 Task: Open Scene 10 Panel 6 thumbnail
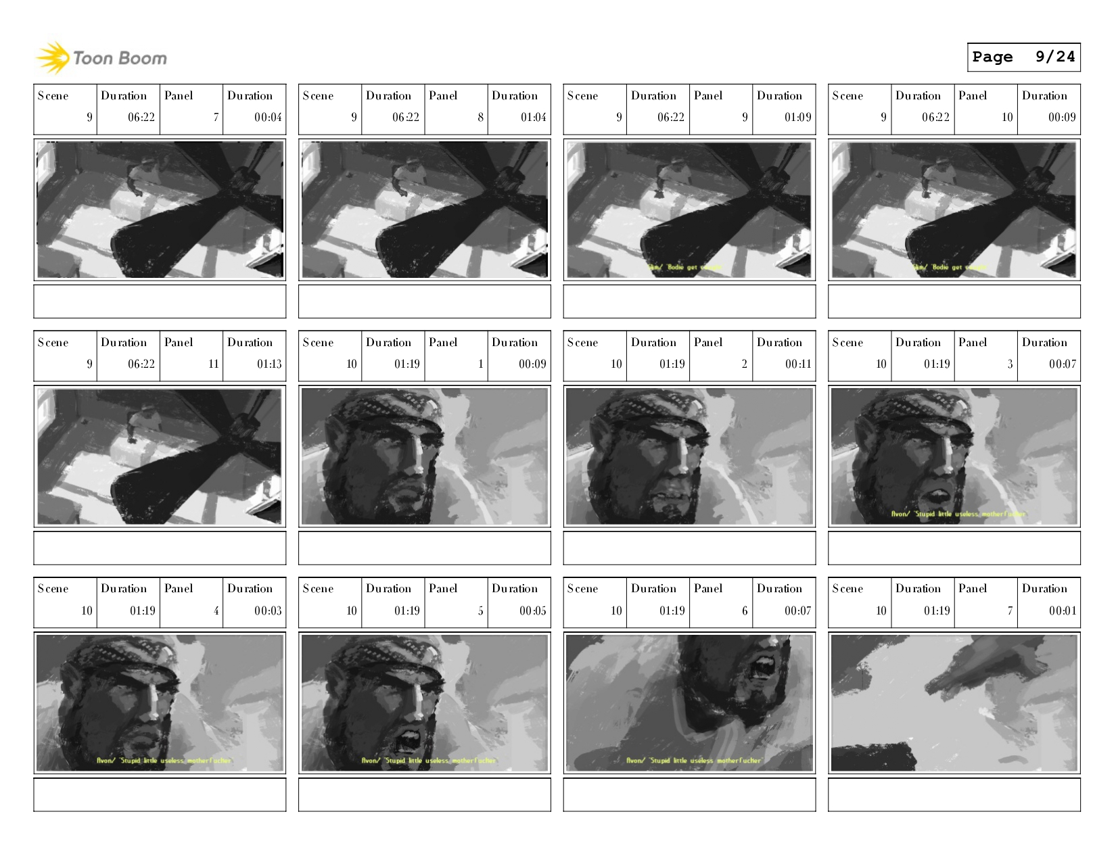point(689,703)
